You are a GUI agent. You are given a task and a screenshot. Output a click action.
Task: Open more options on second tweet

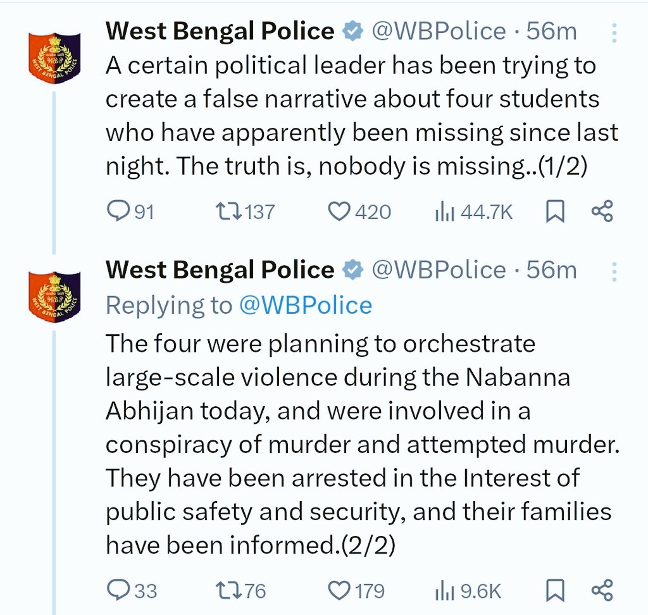(613, 271)
